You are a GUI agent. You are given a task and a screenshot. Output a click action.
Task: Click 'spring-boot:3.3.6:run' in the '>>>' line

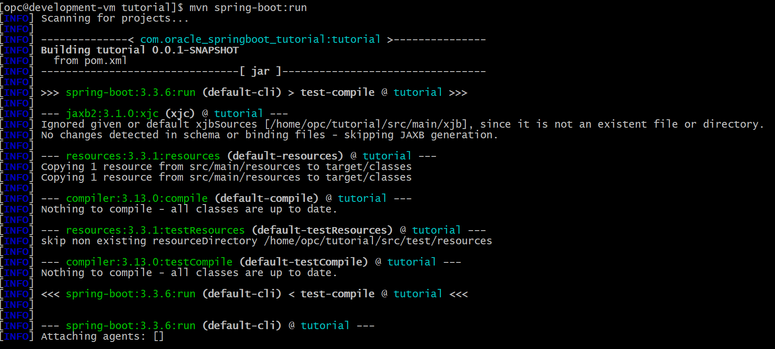131,93
